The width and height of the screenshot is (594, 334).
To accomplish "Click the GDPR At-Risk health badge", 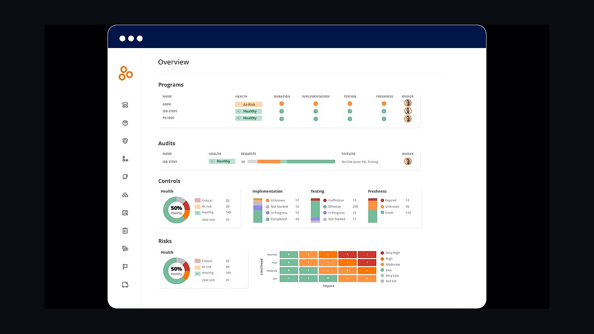I will pos(248,104).
